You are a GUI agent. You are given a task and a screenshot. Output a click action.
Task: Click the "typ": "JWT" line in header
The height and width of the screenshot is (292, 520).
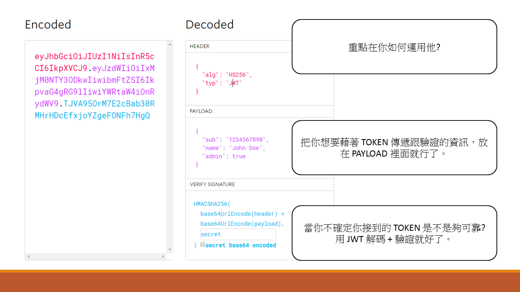222,83
